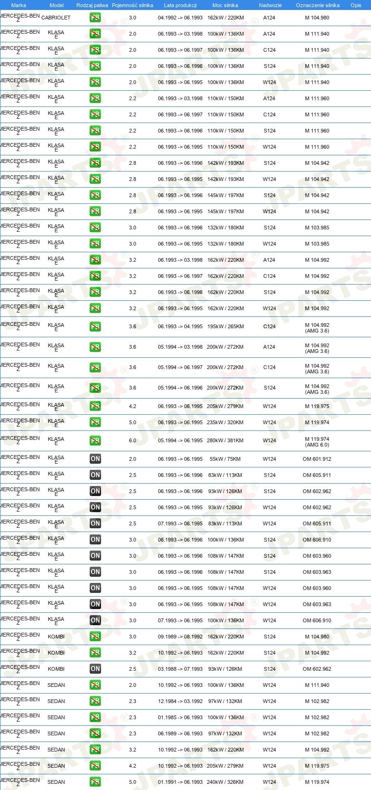The image size is (371, 790).
Task: Click the ON icon in the S124 OM 603.963 row
Action: click(x=95, y=572)
